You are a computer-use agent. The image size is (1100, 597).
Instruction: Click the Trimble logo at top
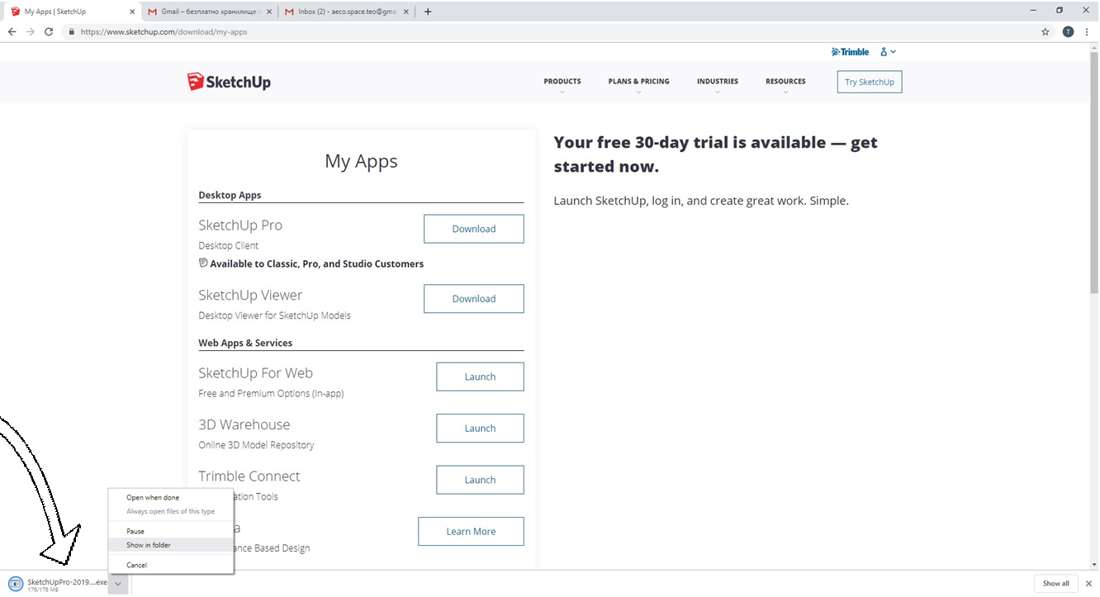click(x=850, y=52)
